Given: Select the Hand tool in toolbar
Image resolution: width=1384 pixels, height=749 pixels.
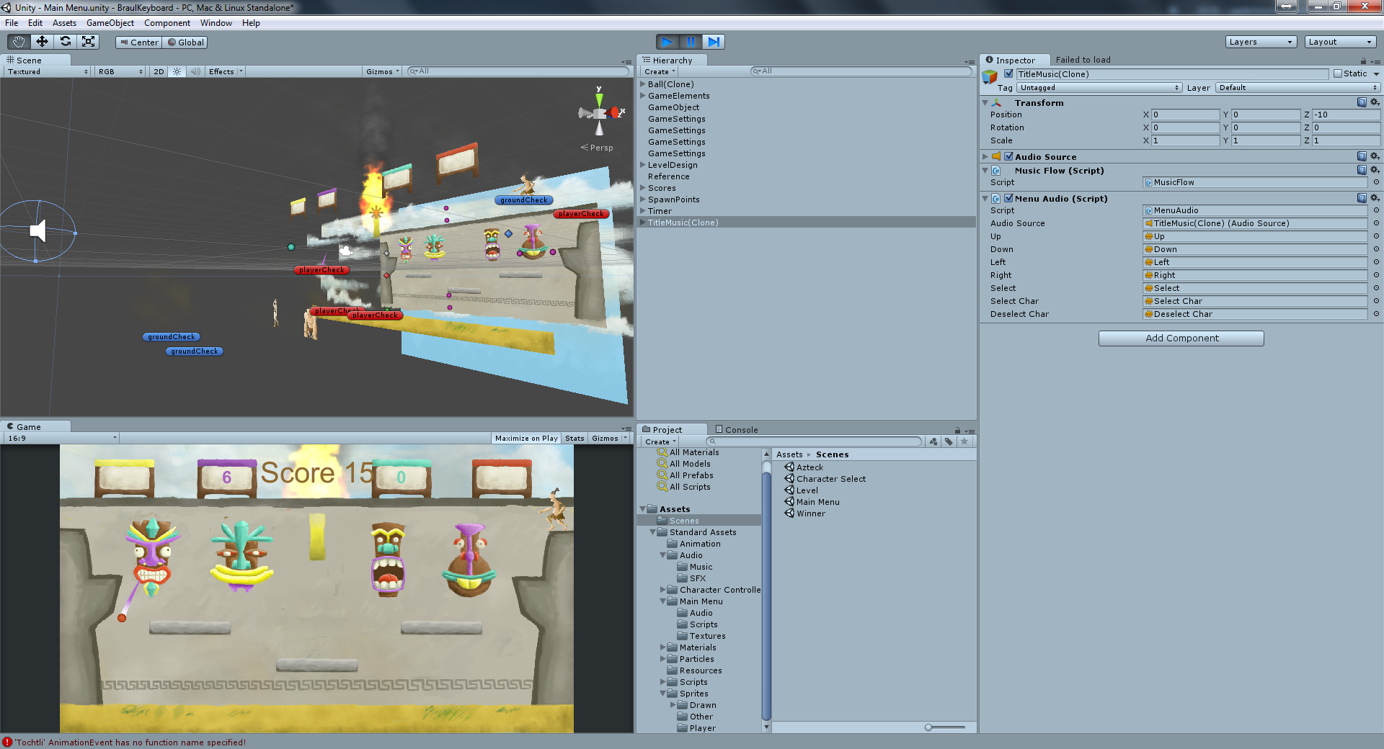Looking at the screenshot, I should 19,42.
